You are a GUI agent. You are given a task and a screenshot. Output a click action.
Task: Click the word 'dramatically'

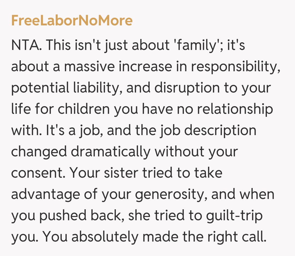[x=111, y=152]
